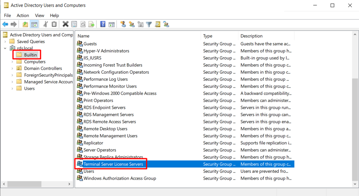Click the Create new group icon
The image size is (359, 196).
(x=131, y=24)
